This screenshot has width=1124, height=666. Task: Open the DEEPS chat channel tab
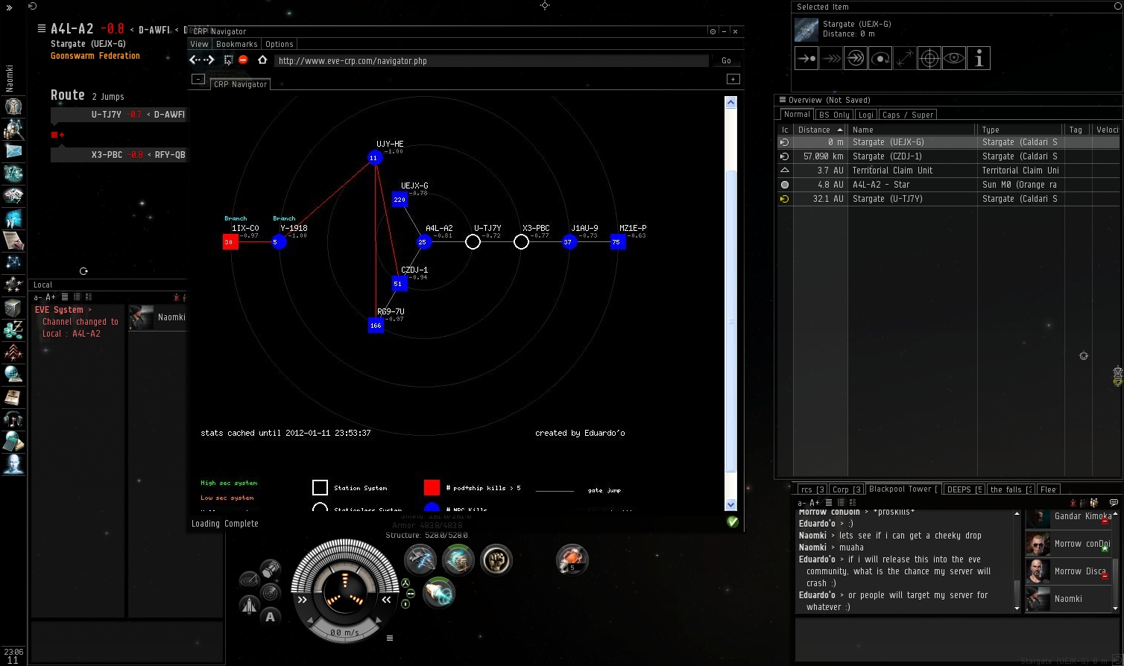[x=964, y=489]
